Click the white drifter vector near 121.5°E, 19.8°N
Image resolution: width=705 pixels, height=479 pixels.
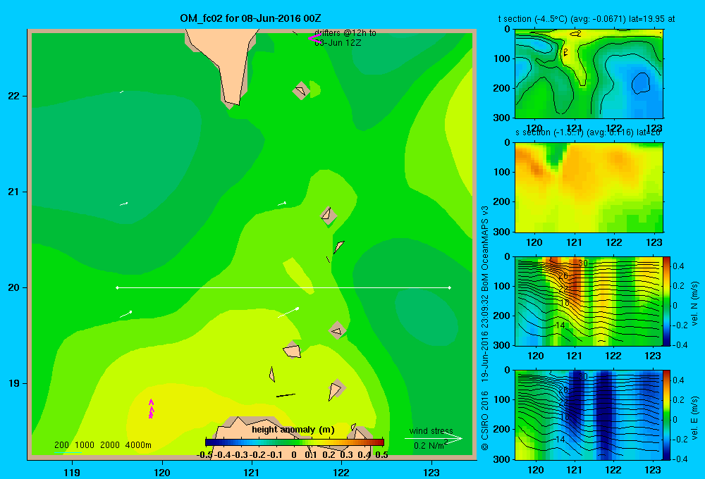(288, 312)
